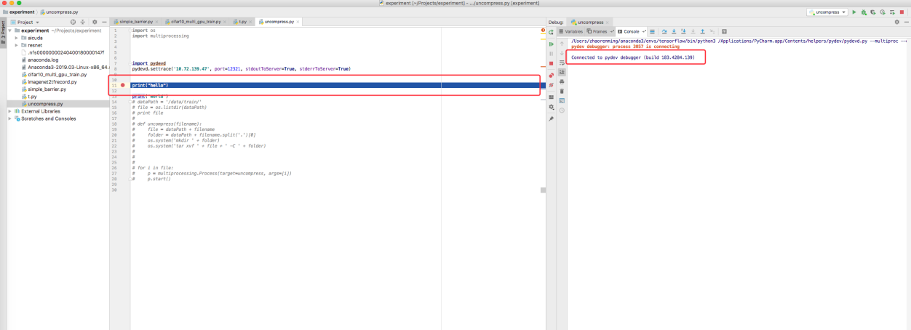Print console output using the printer icon
Screen dimensions: 911x330
coord(561,81)
